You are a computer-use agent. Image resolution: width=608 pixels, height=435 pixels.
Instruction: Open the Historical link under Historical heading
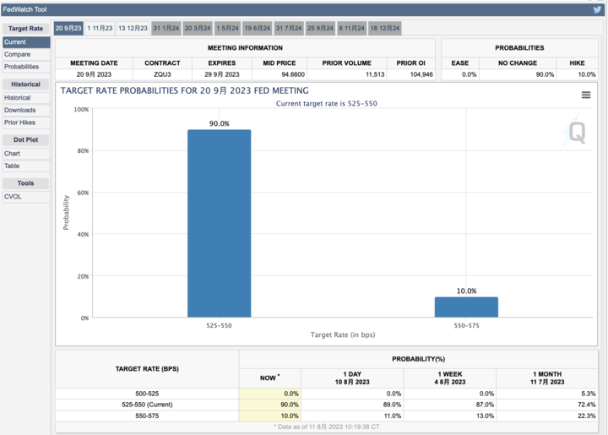tap(26, 98)
